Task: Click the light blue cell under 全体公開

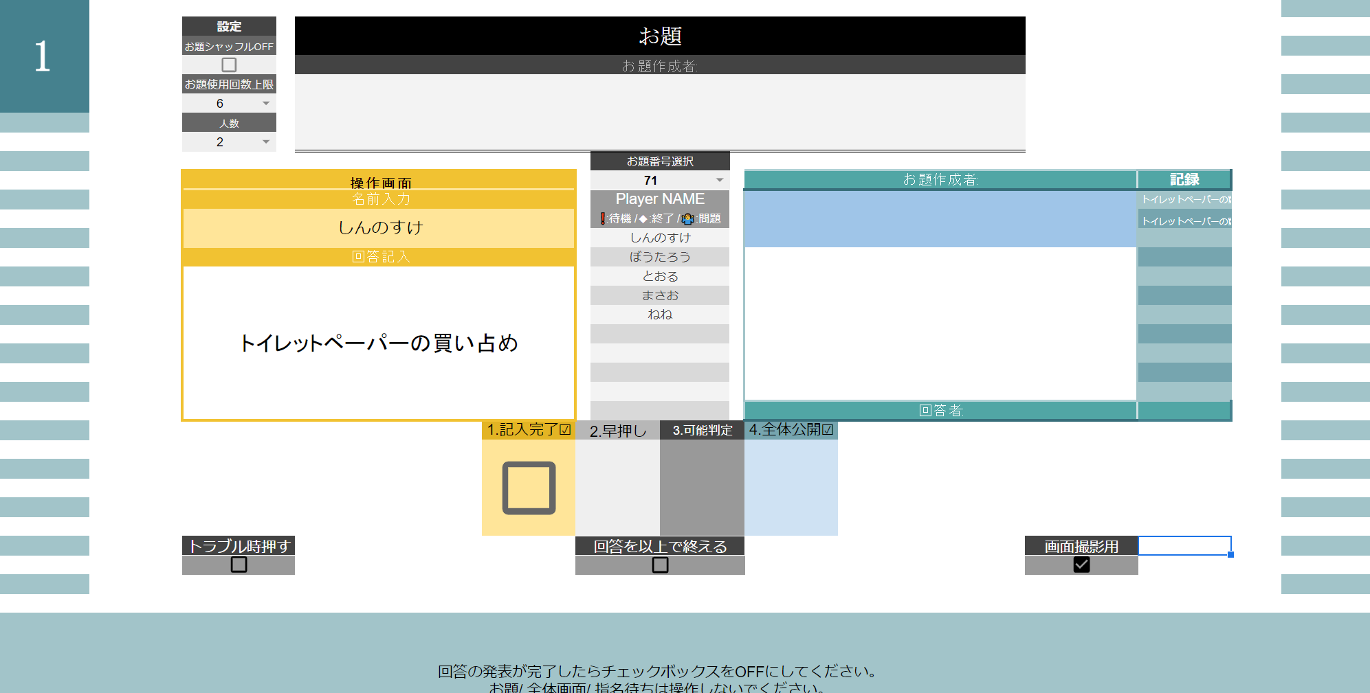Action: pyautogui.click(x=791, y=488)
